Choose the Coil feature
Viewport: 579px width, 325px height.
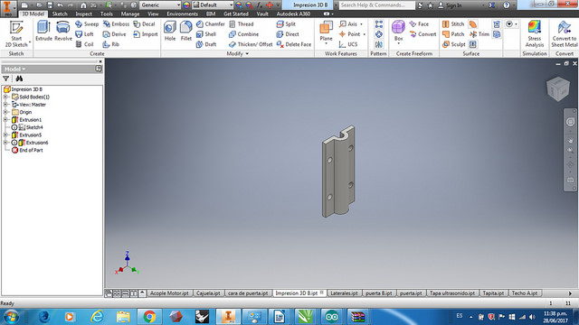[84, 44]
